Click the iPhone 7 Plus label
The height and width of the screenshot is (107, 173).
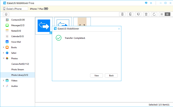point(37,9)
